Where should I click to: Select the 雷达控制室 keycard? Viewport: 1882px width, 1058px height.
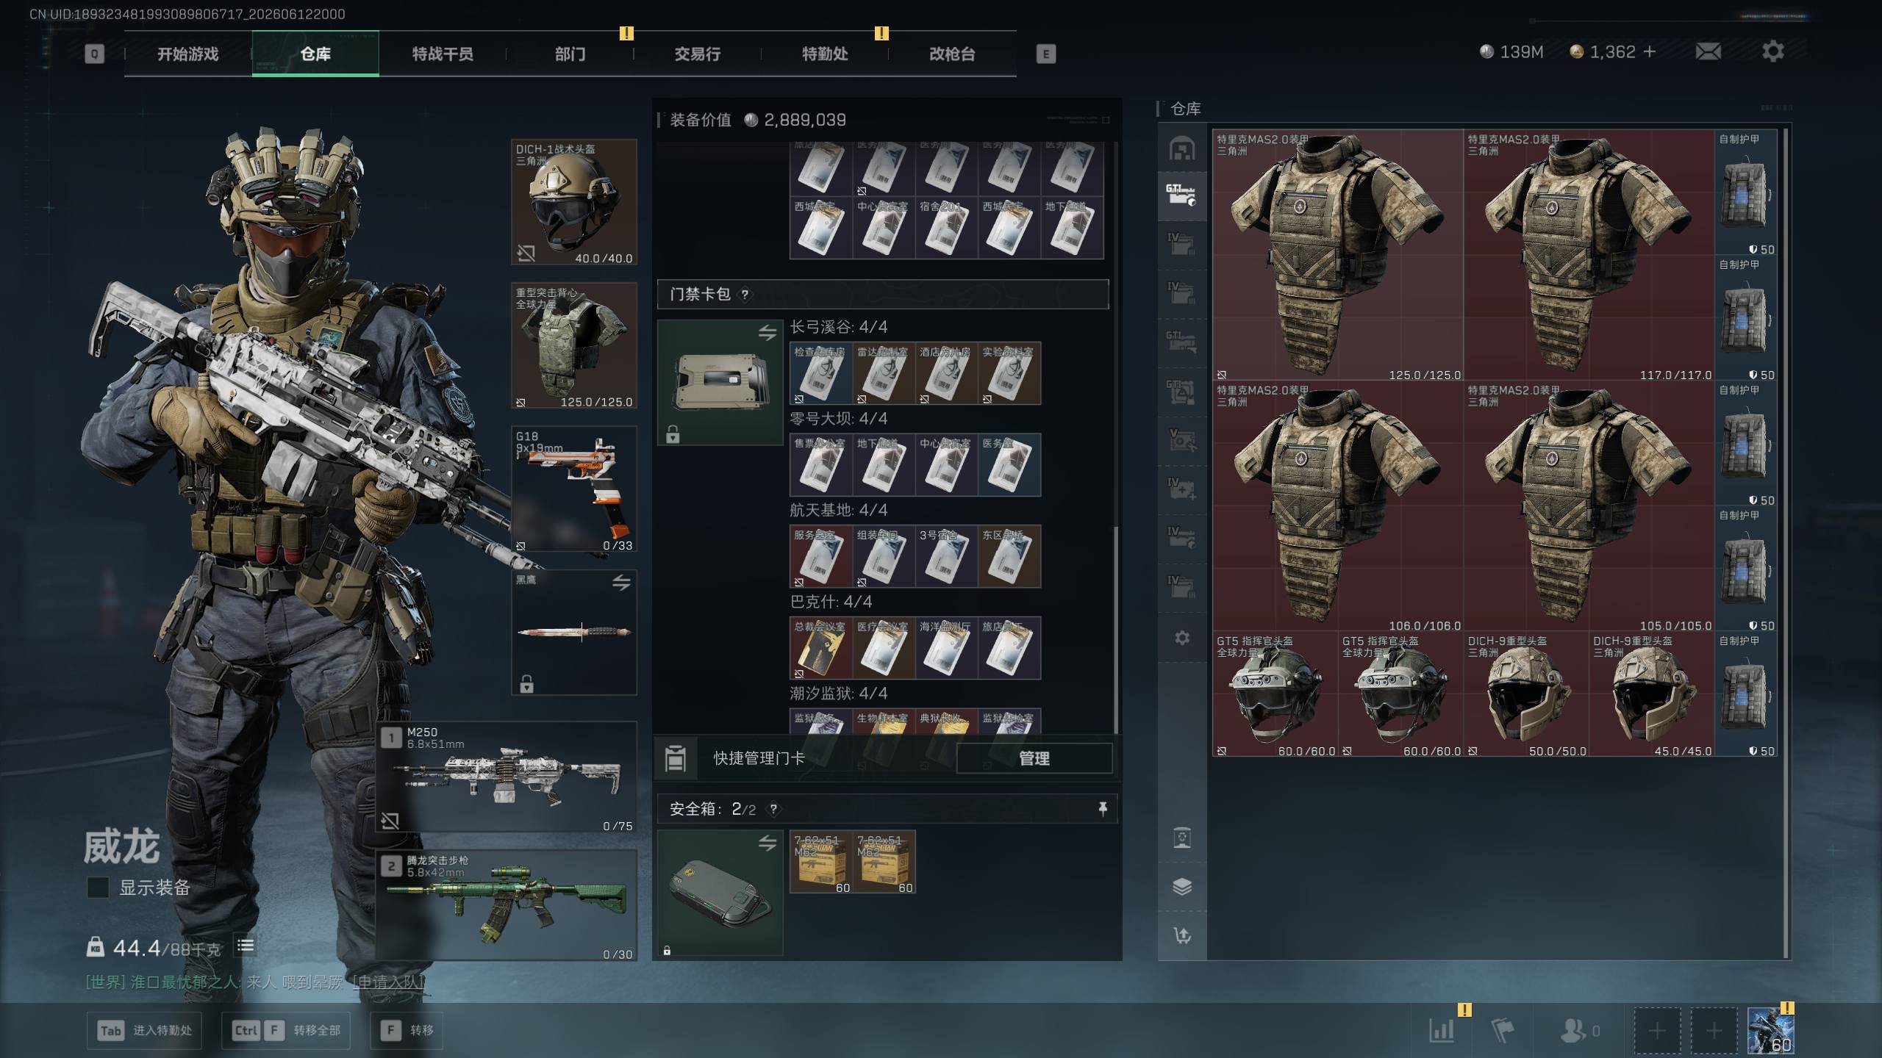point(884,373)
